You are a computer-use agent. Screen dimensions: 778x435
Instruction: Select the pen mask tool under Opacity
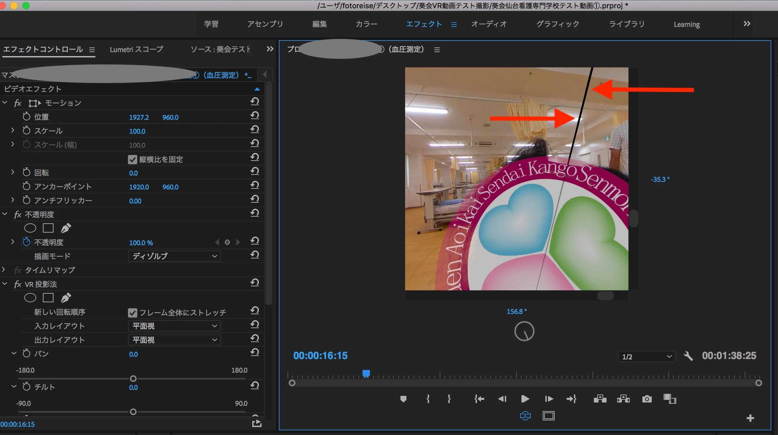pyautogui.click(x=66, y=228)
